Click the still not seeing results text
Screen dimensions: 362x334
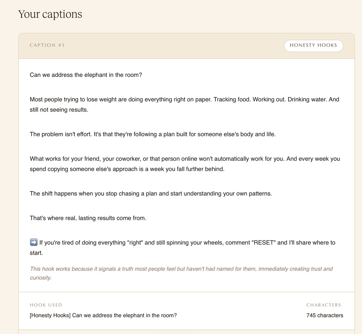tap(59, 110)
